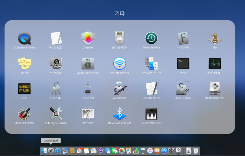Open Notes in the Dock
245x156 pixels.
[86, 151]
